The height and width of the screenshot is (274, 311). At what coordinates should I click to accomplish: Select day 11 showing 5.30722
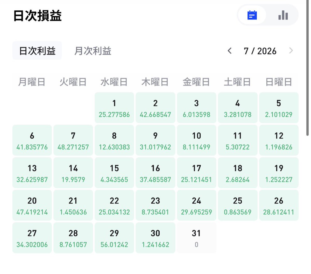coord(238,140)
